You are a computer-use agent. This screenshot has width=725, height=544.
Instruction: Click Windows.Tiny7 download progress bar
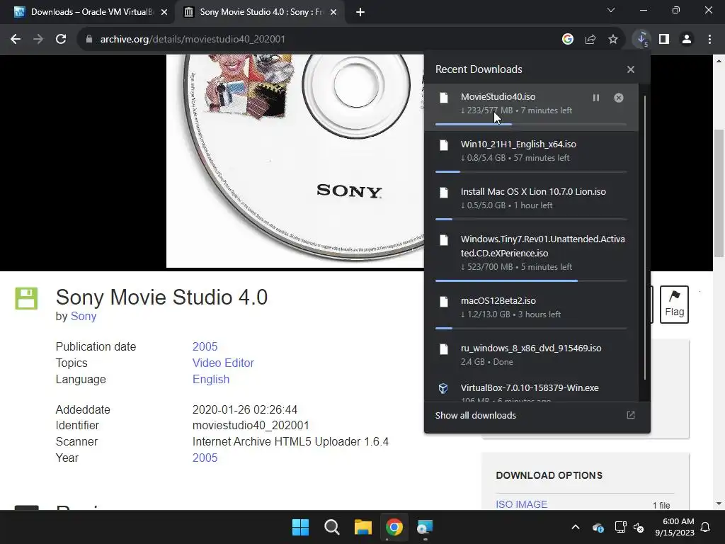[x=530, y=280]
